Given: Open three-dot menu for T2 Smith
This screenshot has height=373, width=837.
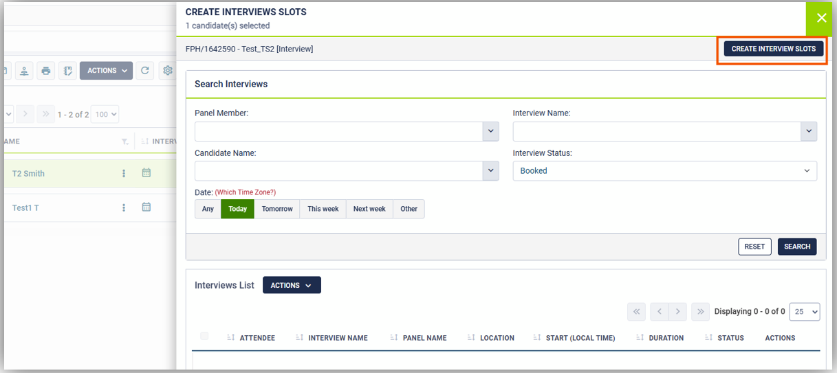Looking at the screenshot, I should [124, 174].
